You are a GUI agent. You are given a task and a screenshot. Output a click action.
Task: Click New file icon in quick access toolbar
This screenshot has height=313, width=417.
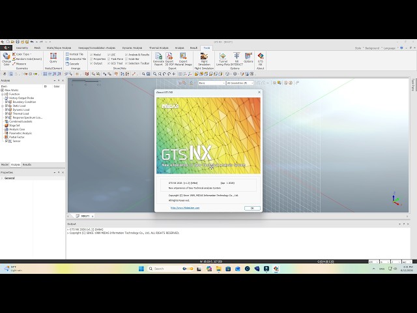coord(8,42)
